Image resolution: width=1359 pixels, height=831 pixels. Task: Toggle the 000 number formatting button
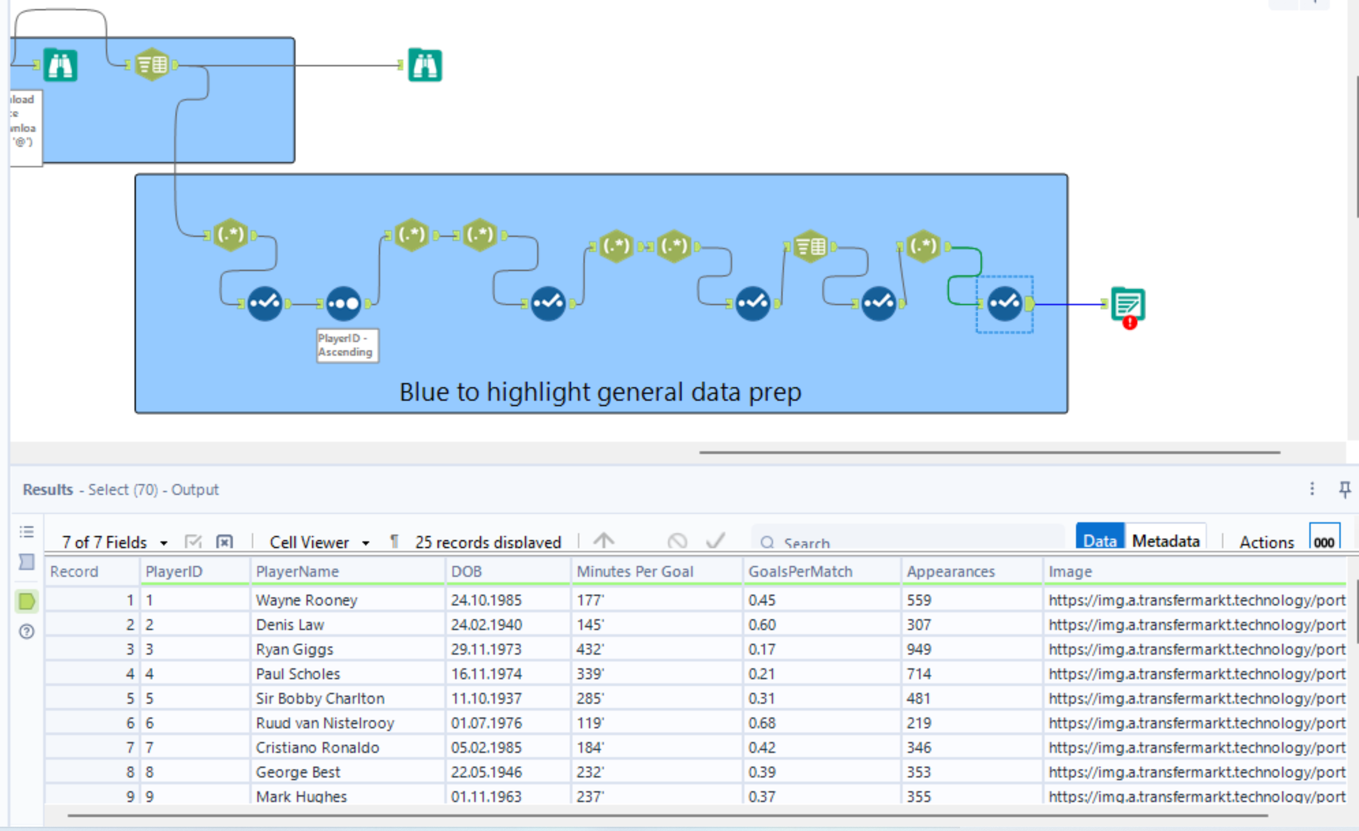pyautogui.click(x=1324, y=540)
